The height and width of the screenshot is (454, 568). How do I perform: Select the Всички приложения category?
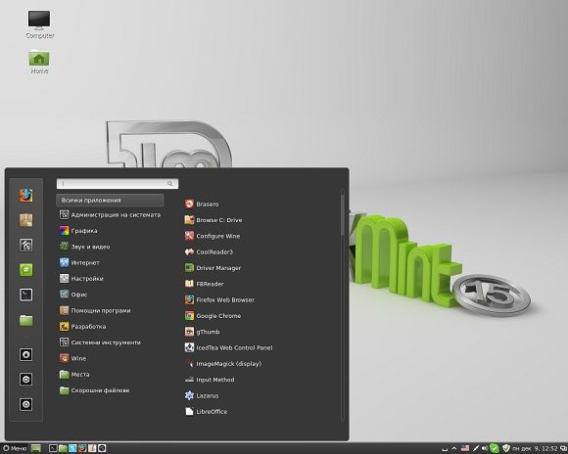point(110,201)
